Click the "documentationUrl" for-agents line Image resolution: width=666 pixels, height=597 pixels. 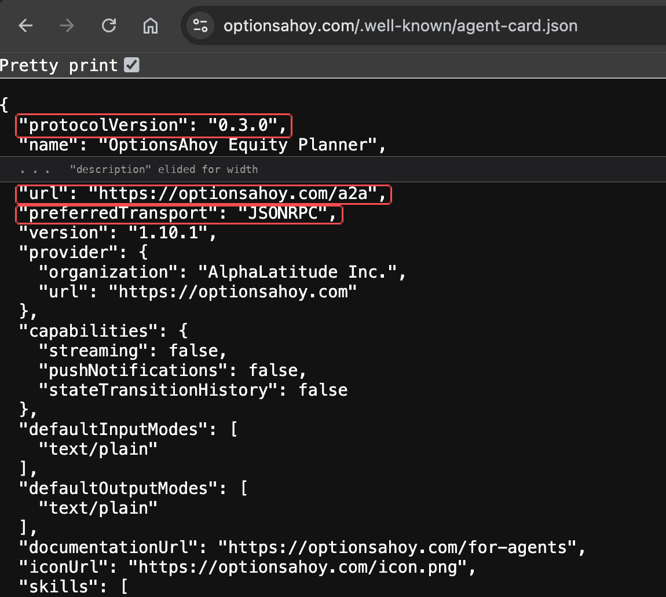(302, 548)
